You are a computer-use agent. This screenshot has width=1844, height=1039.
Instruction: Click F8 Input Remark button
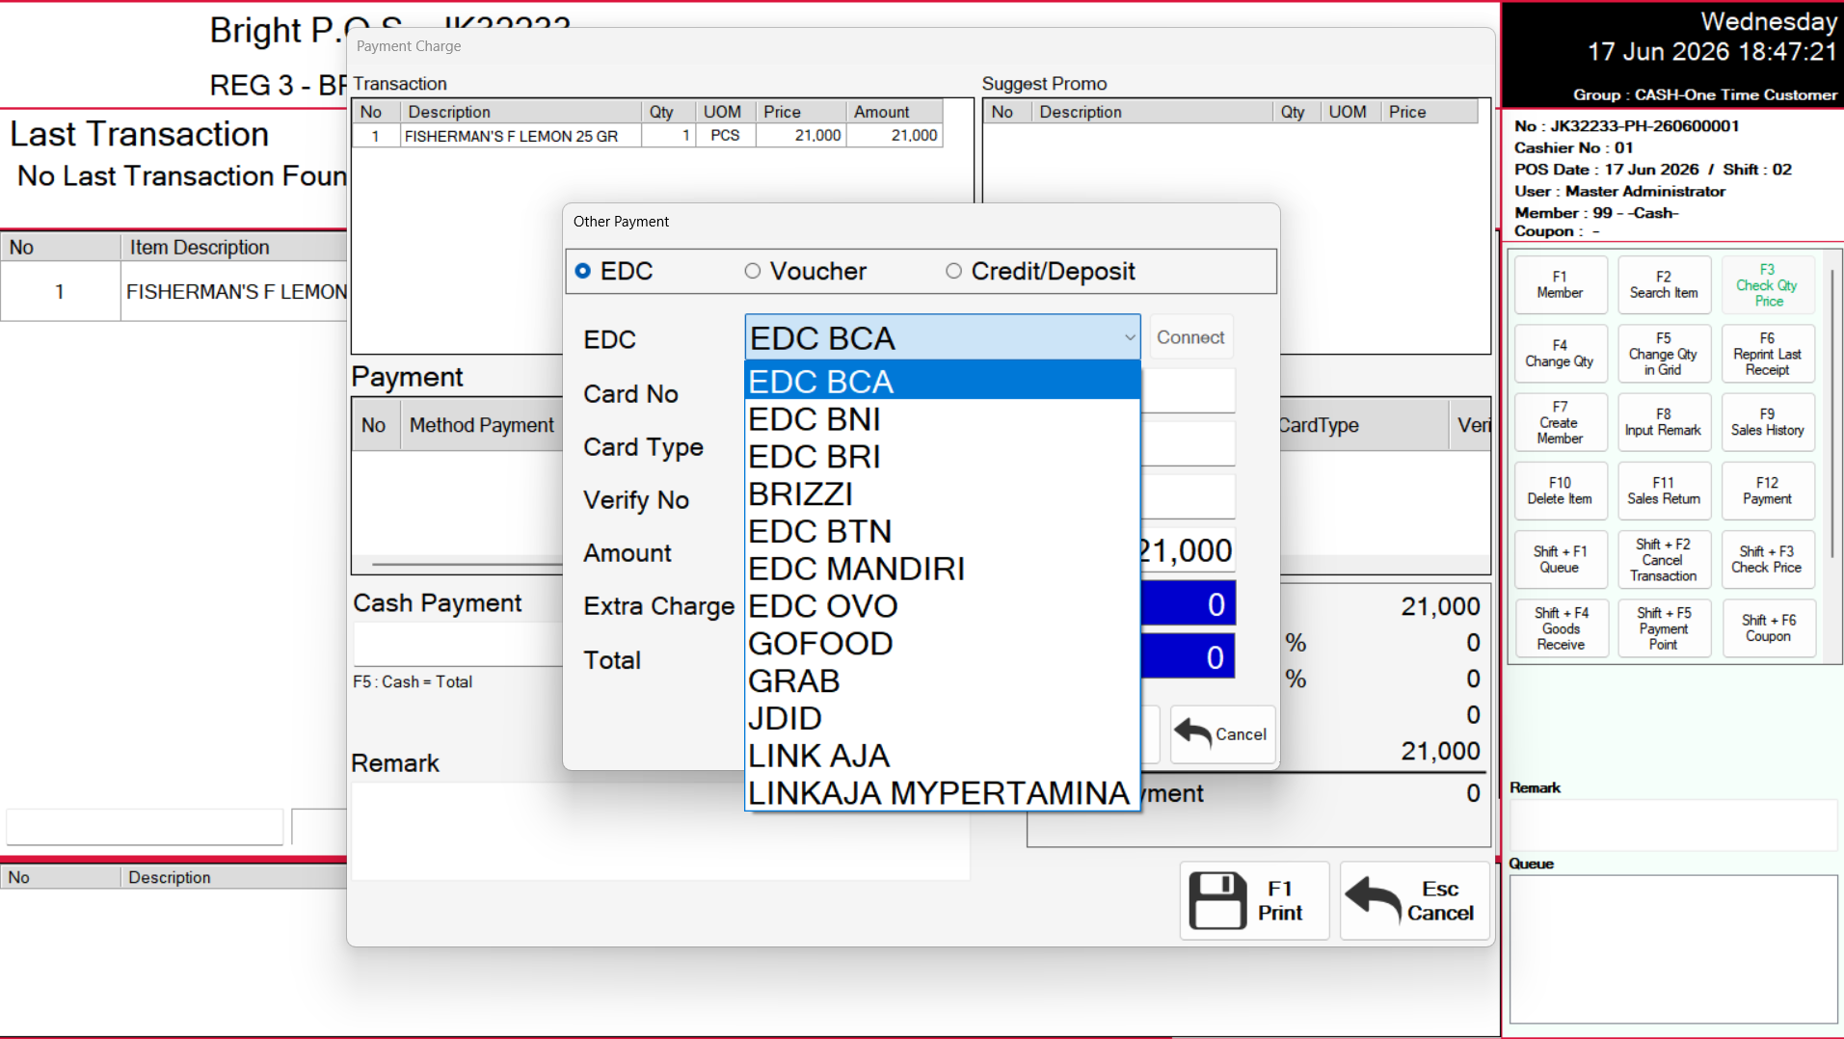click(1664, 422)
